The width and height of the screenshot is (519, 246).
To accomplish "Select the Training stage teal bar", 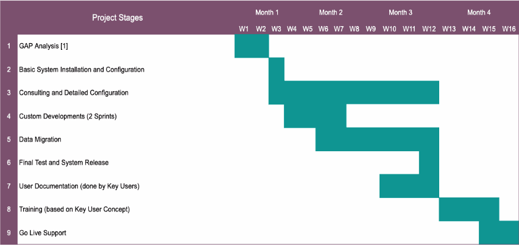I will [469, 210].
